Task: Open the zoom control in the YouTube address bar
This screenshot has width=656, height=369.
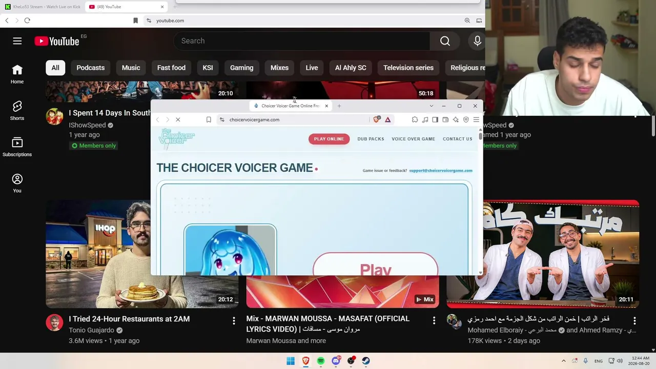Action: pyautogui.click(x=467, y=20)
